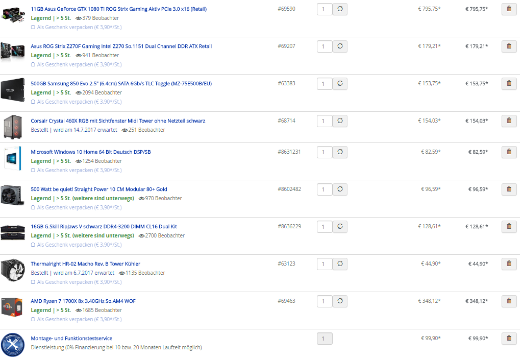Open Microsoft Windows 10 Home product link
This screenshot has width=523, height=359.
pyautogui.click(x=91, y=152)
